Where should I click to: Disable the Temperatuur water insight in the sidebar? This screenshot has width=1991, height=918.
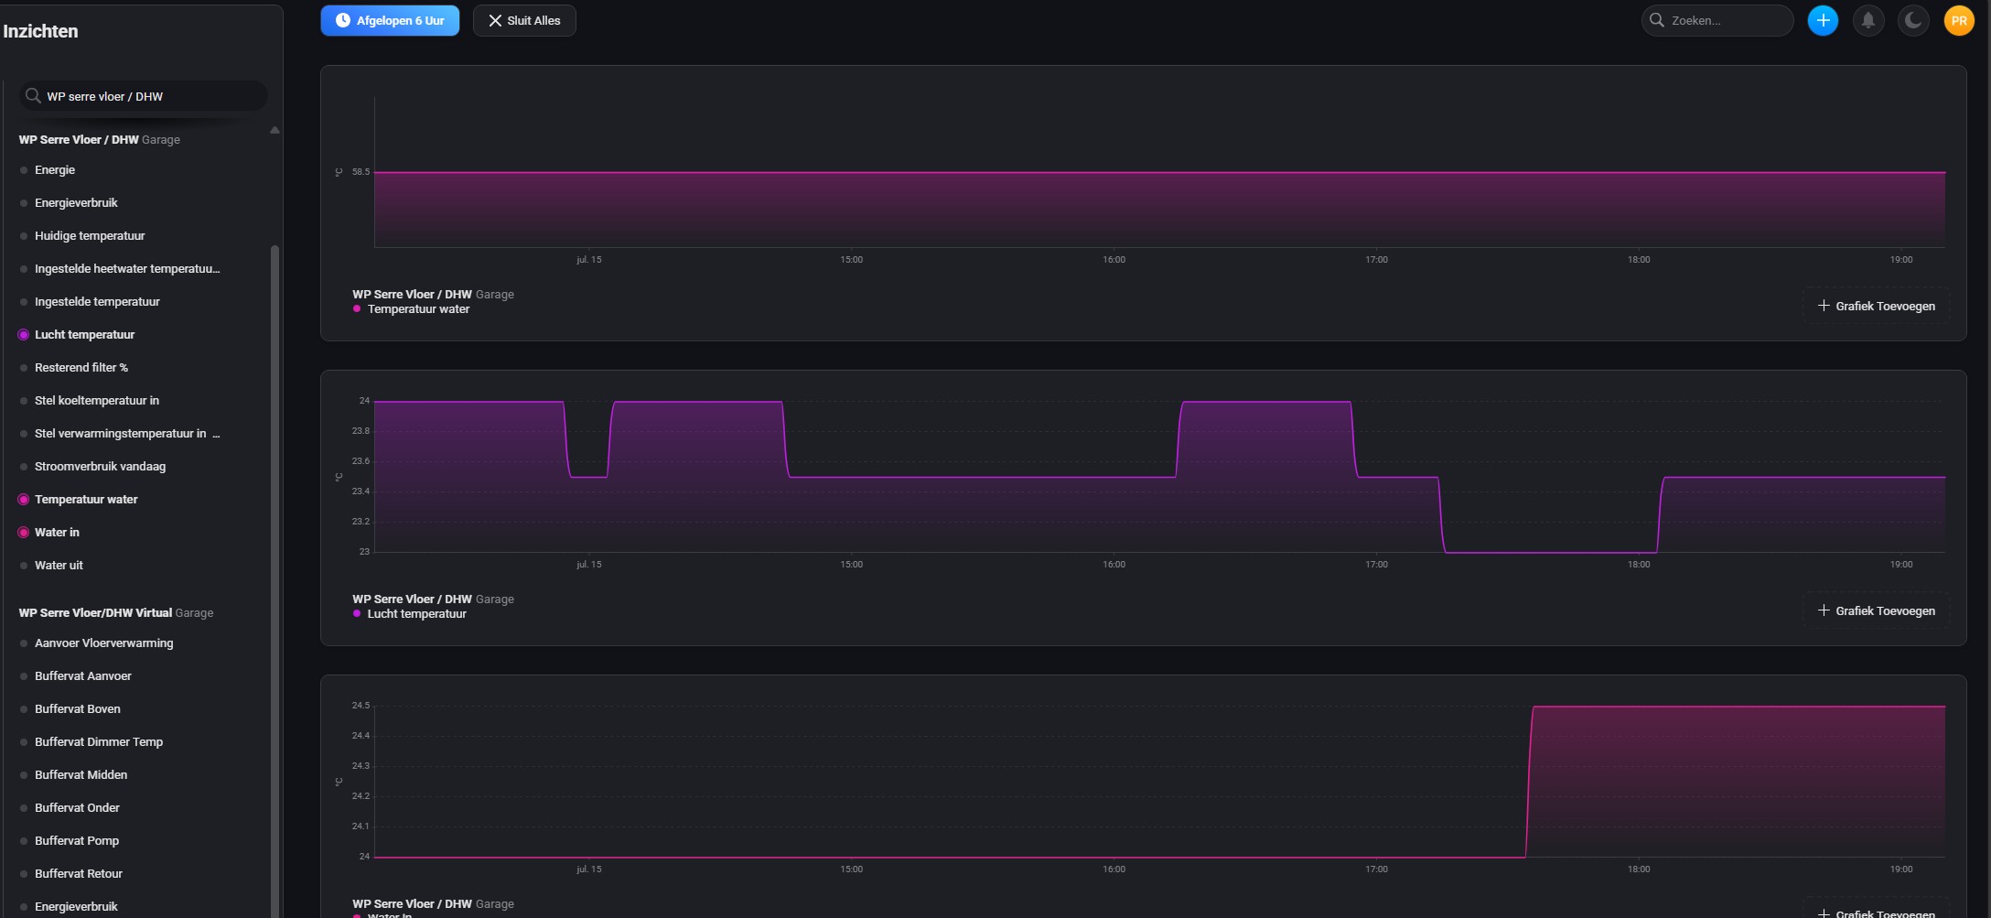86,500
